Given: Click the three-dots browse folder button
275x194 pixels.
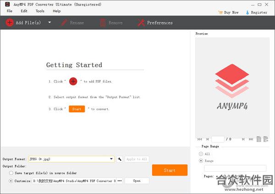Looking at the screenshot, I should (x=120, y=181).
